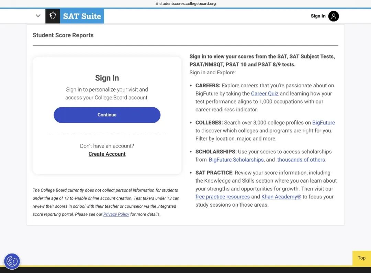Follow the Career Quiz link
The image size is (371, 273).
pyautogui.click(x=265, y=94)
